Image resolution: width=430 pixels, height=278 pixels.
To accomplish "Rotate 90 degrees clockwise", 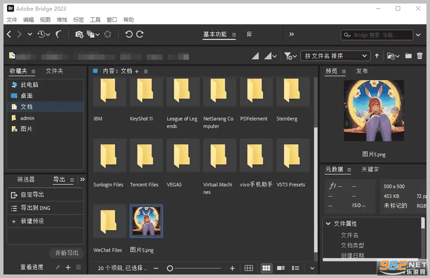I will coord(140,34).
